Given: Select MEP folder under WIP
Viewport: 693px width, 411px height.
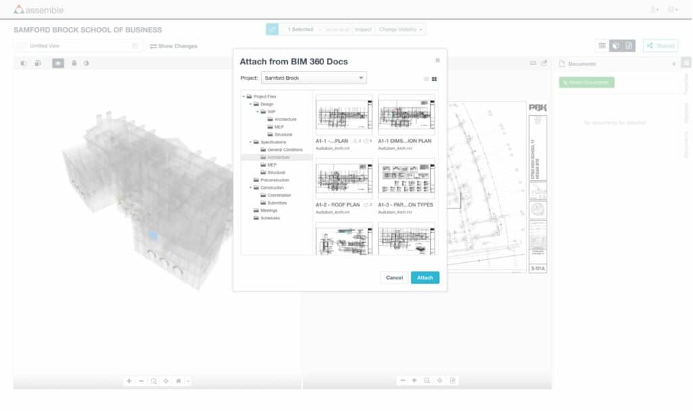Looking at the screenshot, I should [275, 127].
